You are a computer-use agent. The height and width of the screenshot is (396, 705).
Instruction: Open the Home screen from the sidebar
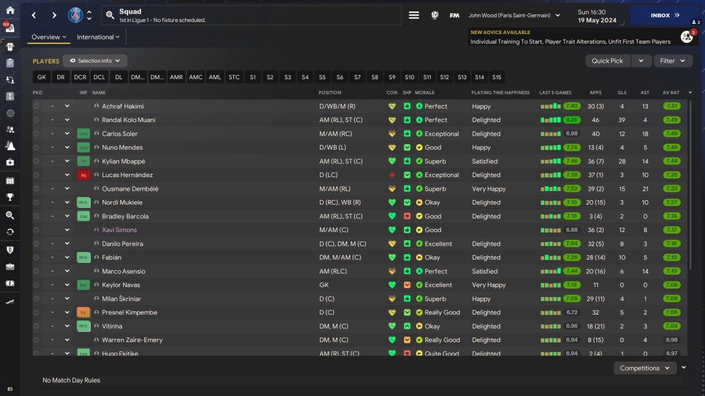click(10, 10)
